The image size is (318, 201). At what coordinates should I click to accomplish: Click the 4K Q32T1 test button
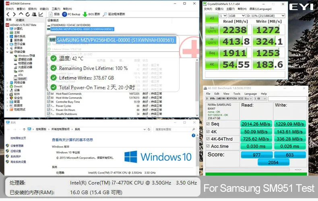click(x=212, y=41)
